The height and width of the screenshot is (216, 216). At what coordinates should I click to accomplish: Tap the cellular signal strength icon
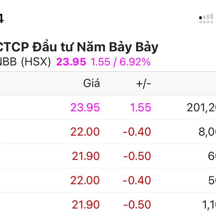pyautogui.click(x=206, y=18)
